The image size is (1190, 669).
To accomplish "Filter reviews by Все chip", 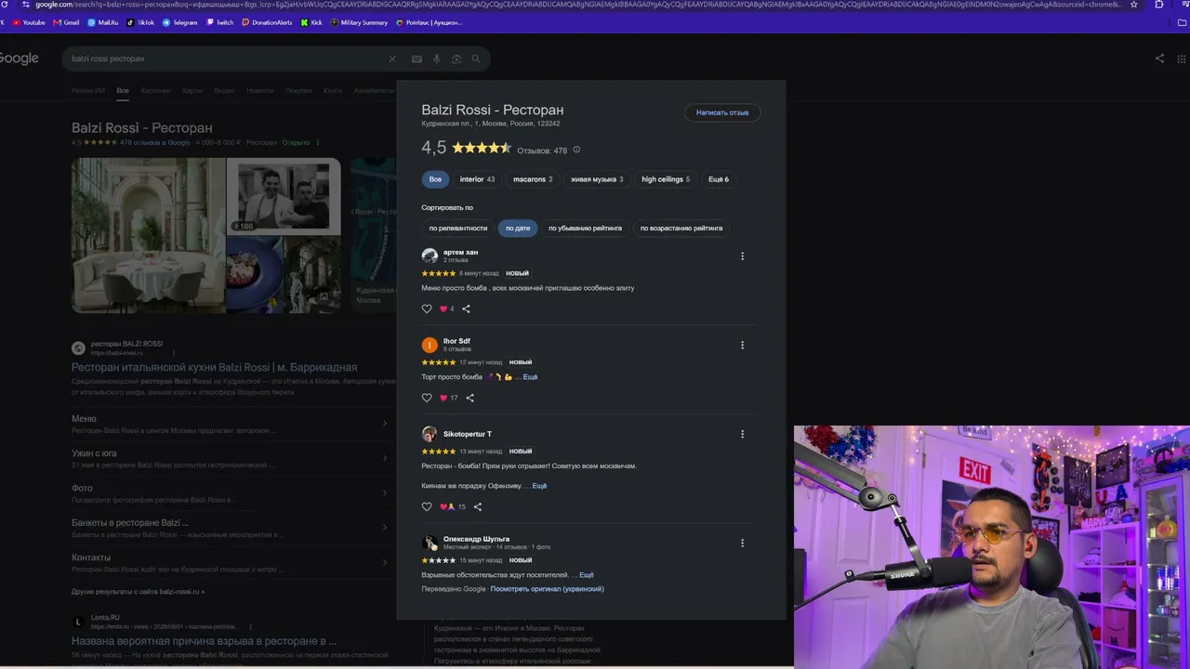I will 435,179.
